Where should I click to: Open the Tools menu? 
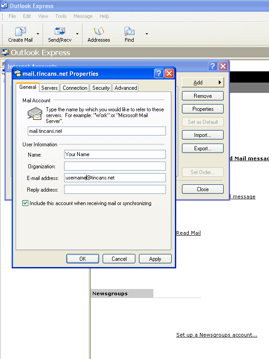(61, 16)
